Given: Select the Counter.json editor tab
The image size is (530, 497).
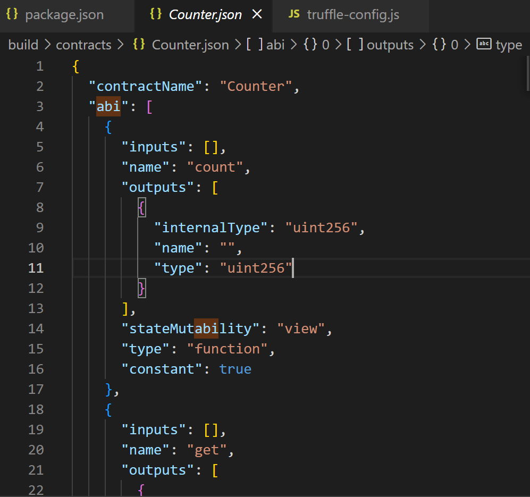Looking at the screenshot, I should [x=203, y=15].
